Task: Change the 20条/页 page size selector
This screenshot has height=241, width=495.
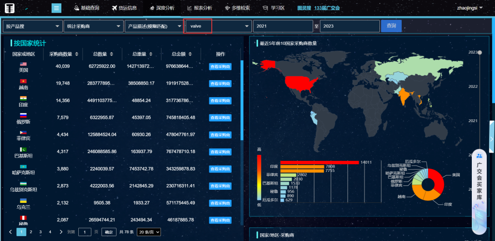Action: 149,232
